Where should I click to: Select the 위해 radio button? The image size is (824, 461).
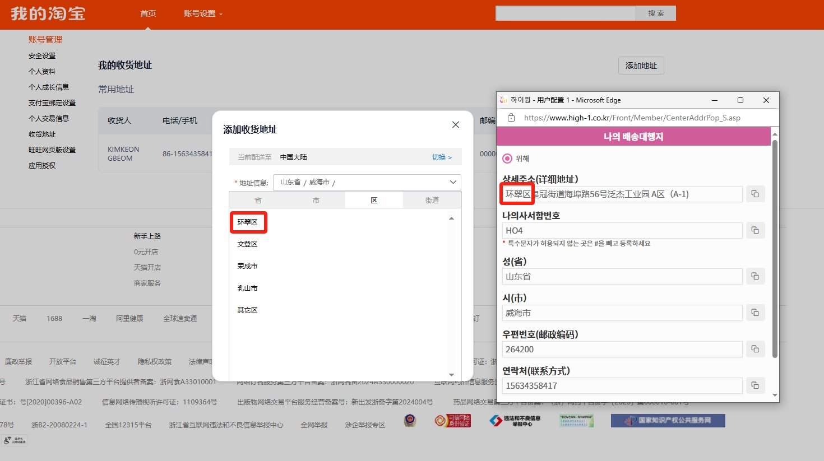coord(507,159)
